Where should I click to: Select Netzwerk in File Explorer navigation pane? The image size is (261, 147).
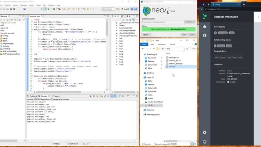coord(150,110)
